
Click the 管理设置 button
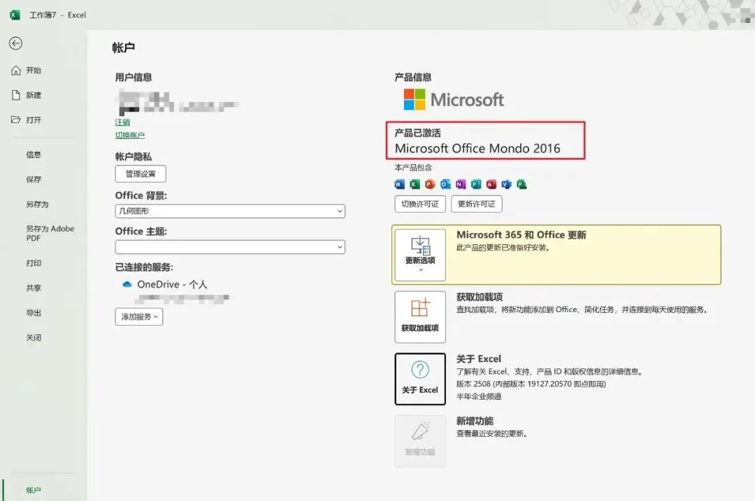click(141, 174)
